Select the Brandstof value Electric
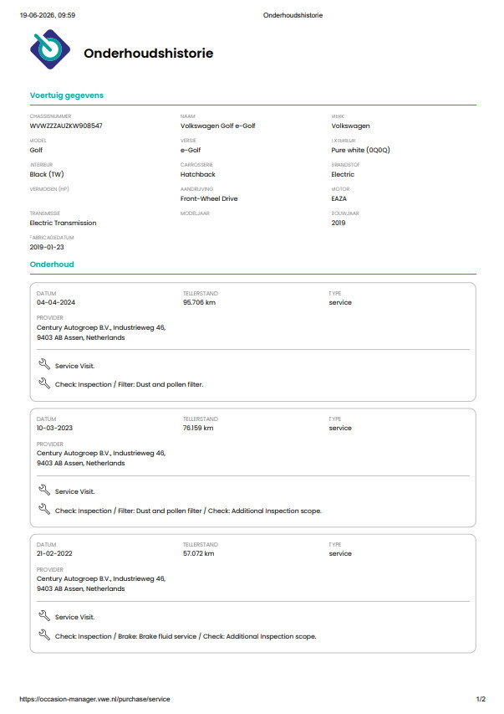 pos(343,174)
